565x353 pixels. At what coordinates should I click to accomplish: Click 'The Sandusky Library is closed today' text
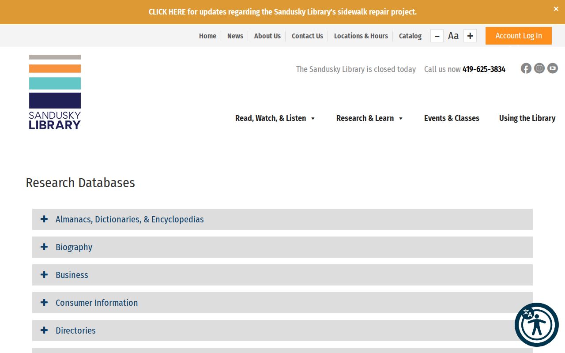point(356,69)
